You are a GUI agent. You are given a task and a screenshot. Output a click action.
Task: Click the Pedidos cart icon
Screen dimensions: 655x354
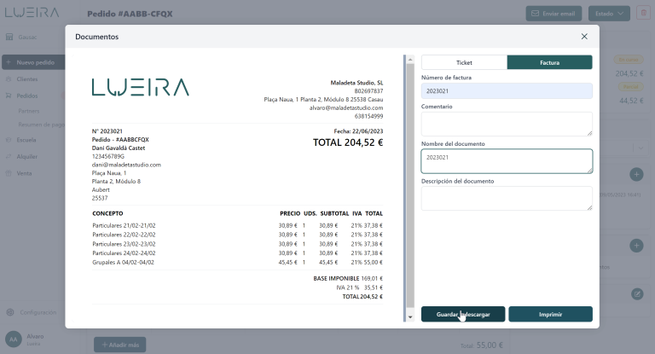pyautogui.click(x=9, y=96)
